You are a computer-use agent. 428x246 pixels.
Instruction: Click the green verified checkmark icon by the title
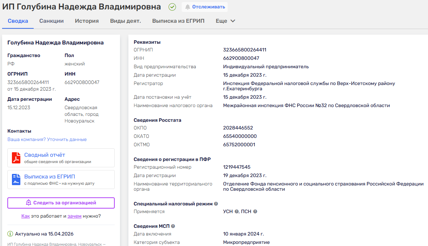(x=172, y=7)
